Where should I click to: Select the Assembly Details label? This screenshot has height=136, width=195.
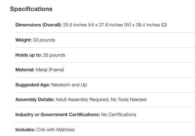[x=35, y=100]
